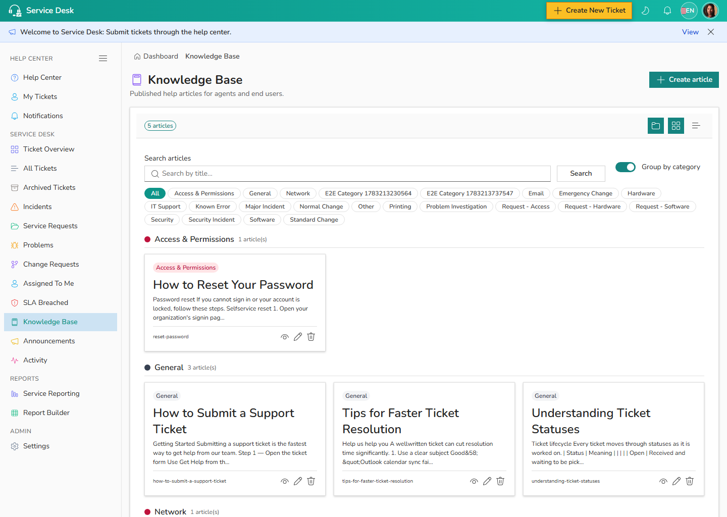This screenshot has width=727, height=517.
Task: Open Understanding Ticket Statuses article title
Action: point(591,421)
